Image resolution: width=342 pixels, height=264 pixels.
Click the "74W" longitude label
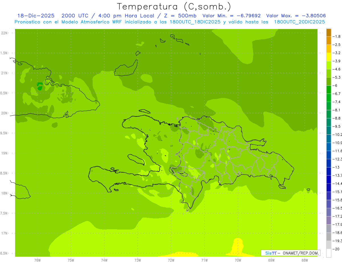click(x=104, y=260)
